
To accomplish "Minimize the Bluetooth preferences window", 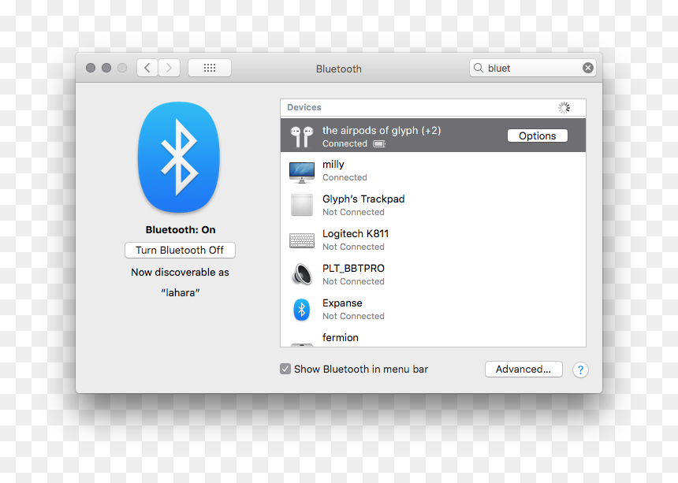I will pyautogui.click(x=106, y=68).
